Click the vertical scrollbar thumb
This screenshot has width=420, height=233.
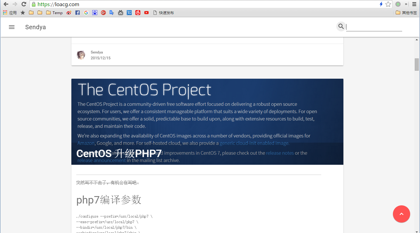[417, 65]
